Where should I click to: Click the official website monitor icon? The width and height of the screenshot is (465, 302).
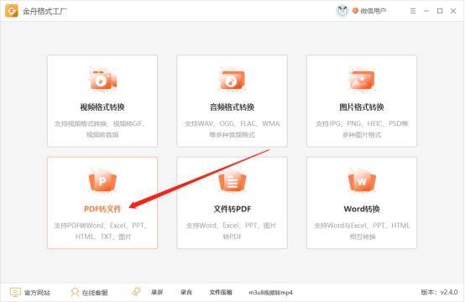[15, 292]
